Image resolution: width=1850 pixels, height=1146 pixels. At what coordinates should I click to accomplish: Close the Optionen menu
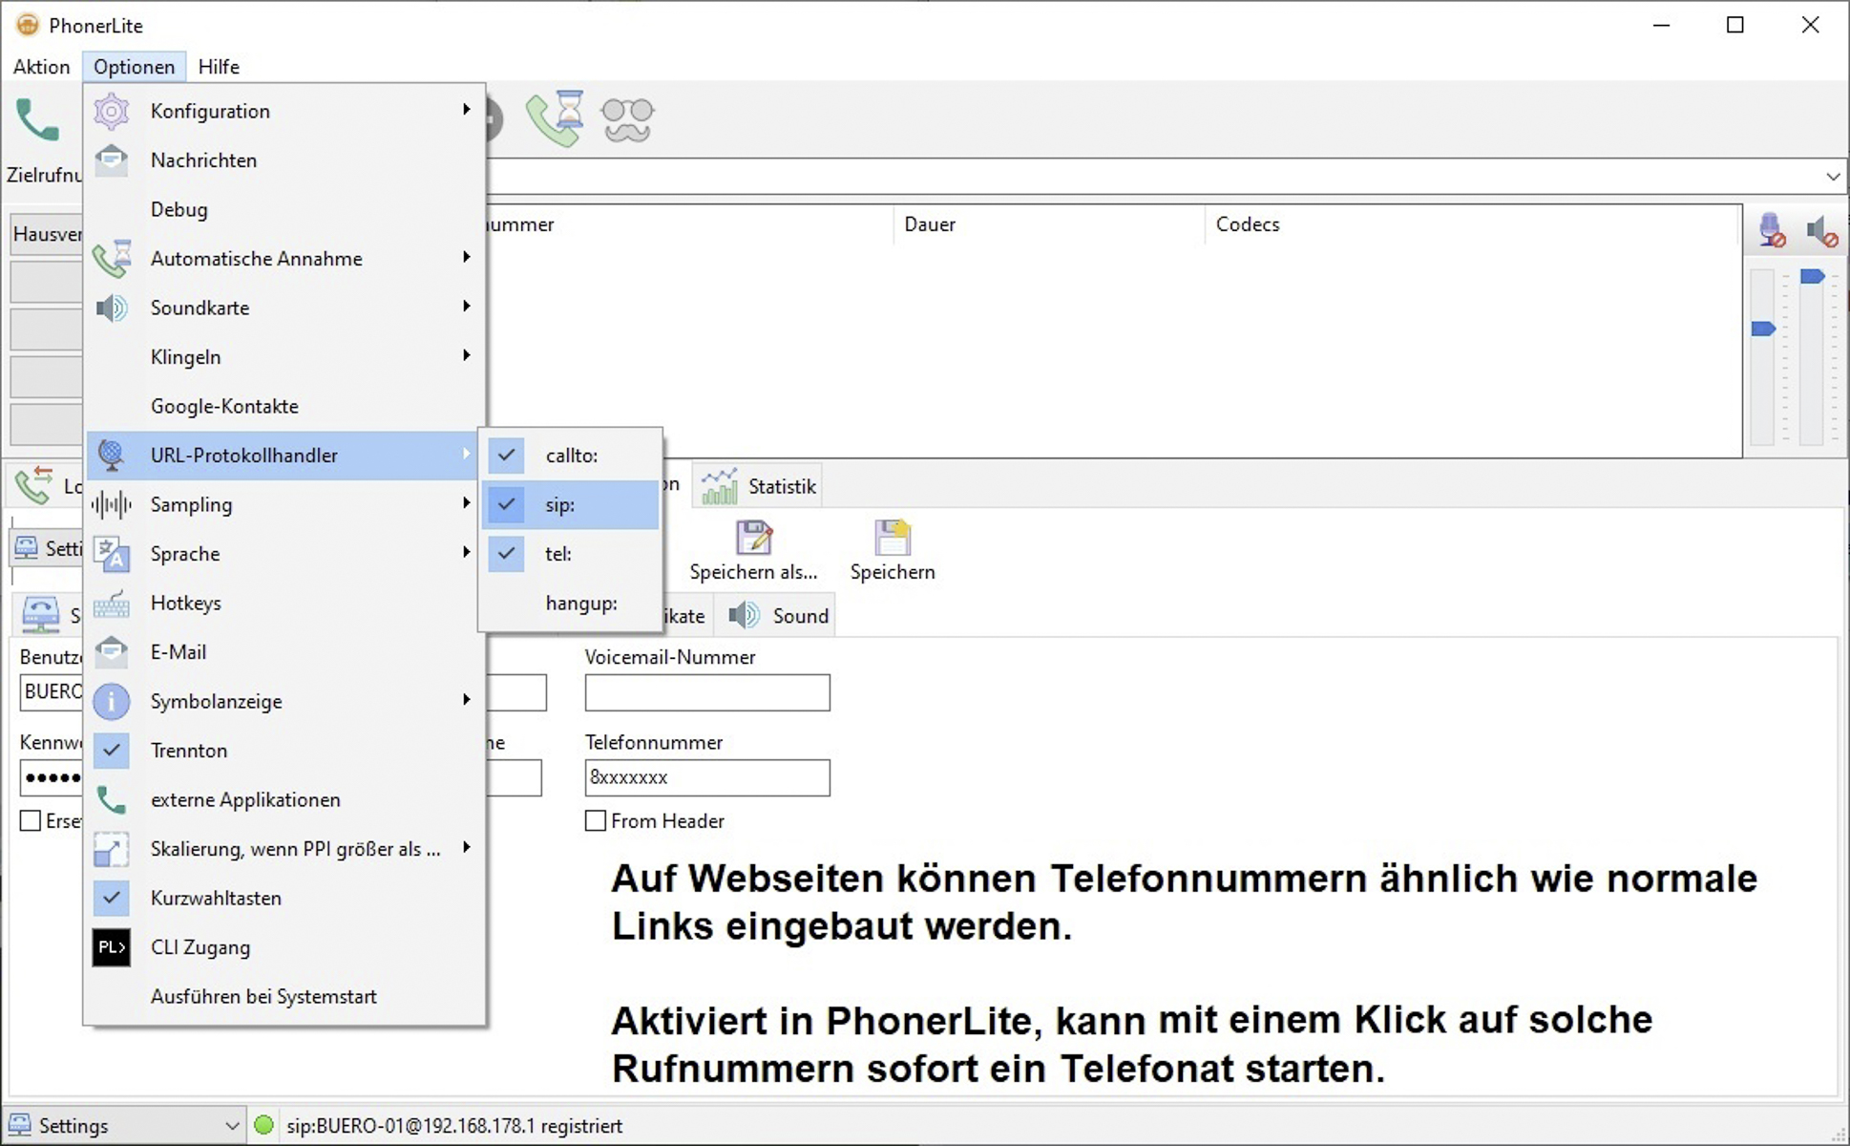(134, 67)
